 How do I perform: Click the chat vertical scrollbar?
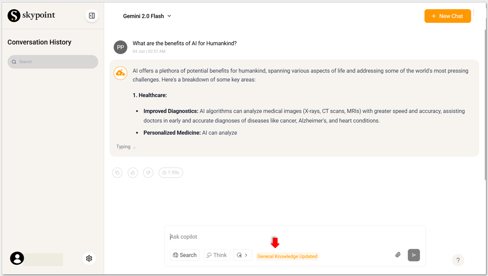(485, 105)
